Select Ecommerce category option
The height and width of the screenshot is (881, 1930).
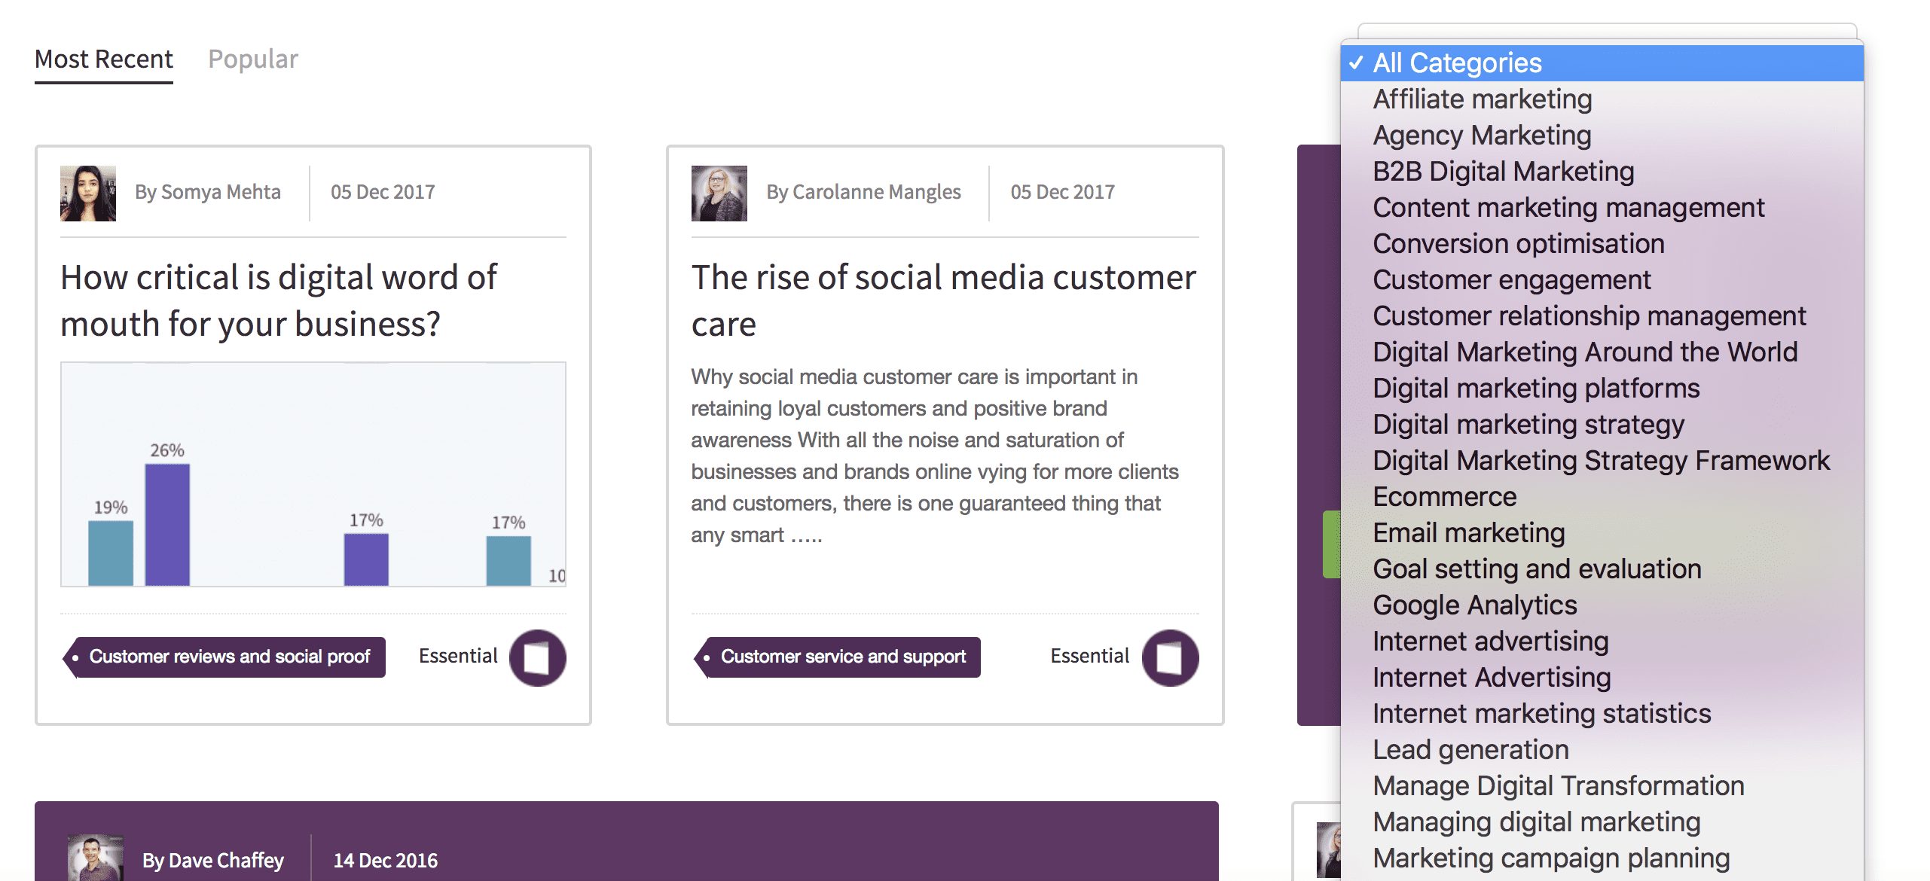(x=1444, y=497)
